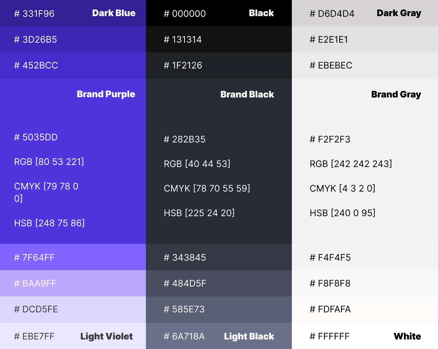This screenshot has height=349, width=438.
Task: Click the #484D5F swatch
Action: (x=219, y=283)
